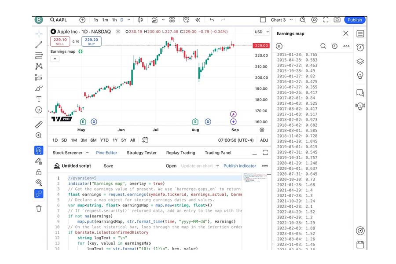Click the Publish indicator link
Viewport: 396px width, 264px height.
(x=240, y=166)
